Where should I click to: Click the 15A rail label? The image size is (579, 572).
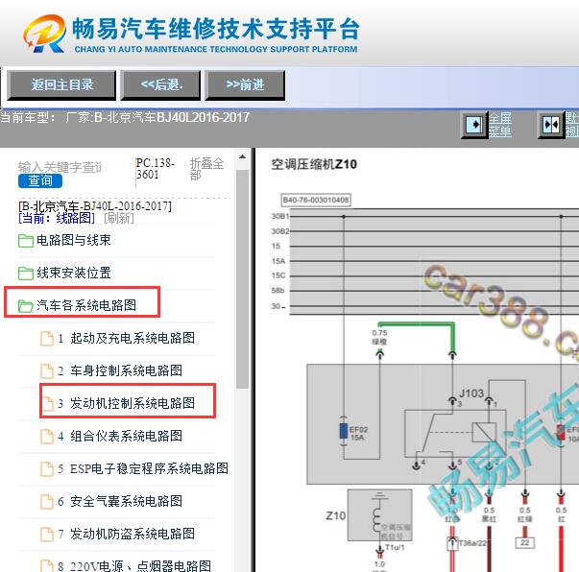(x=278, y=261)
